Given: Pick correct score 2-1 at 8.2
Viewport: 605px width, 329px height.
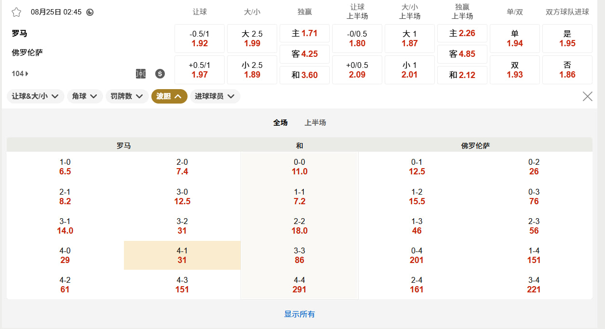Looking at the screenshot, I should click(x=65, y=197).
